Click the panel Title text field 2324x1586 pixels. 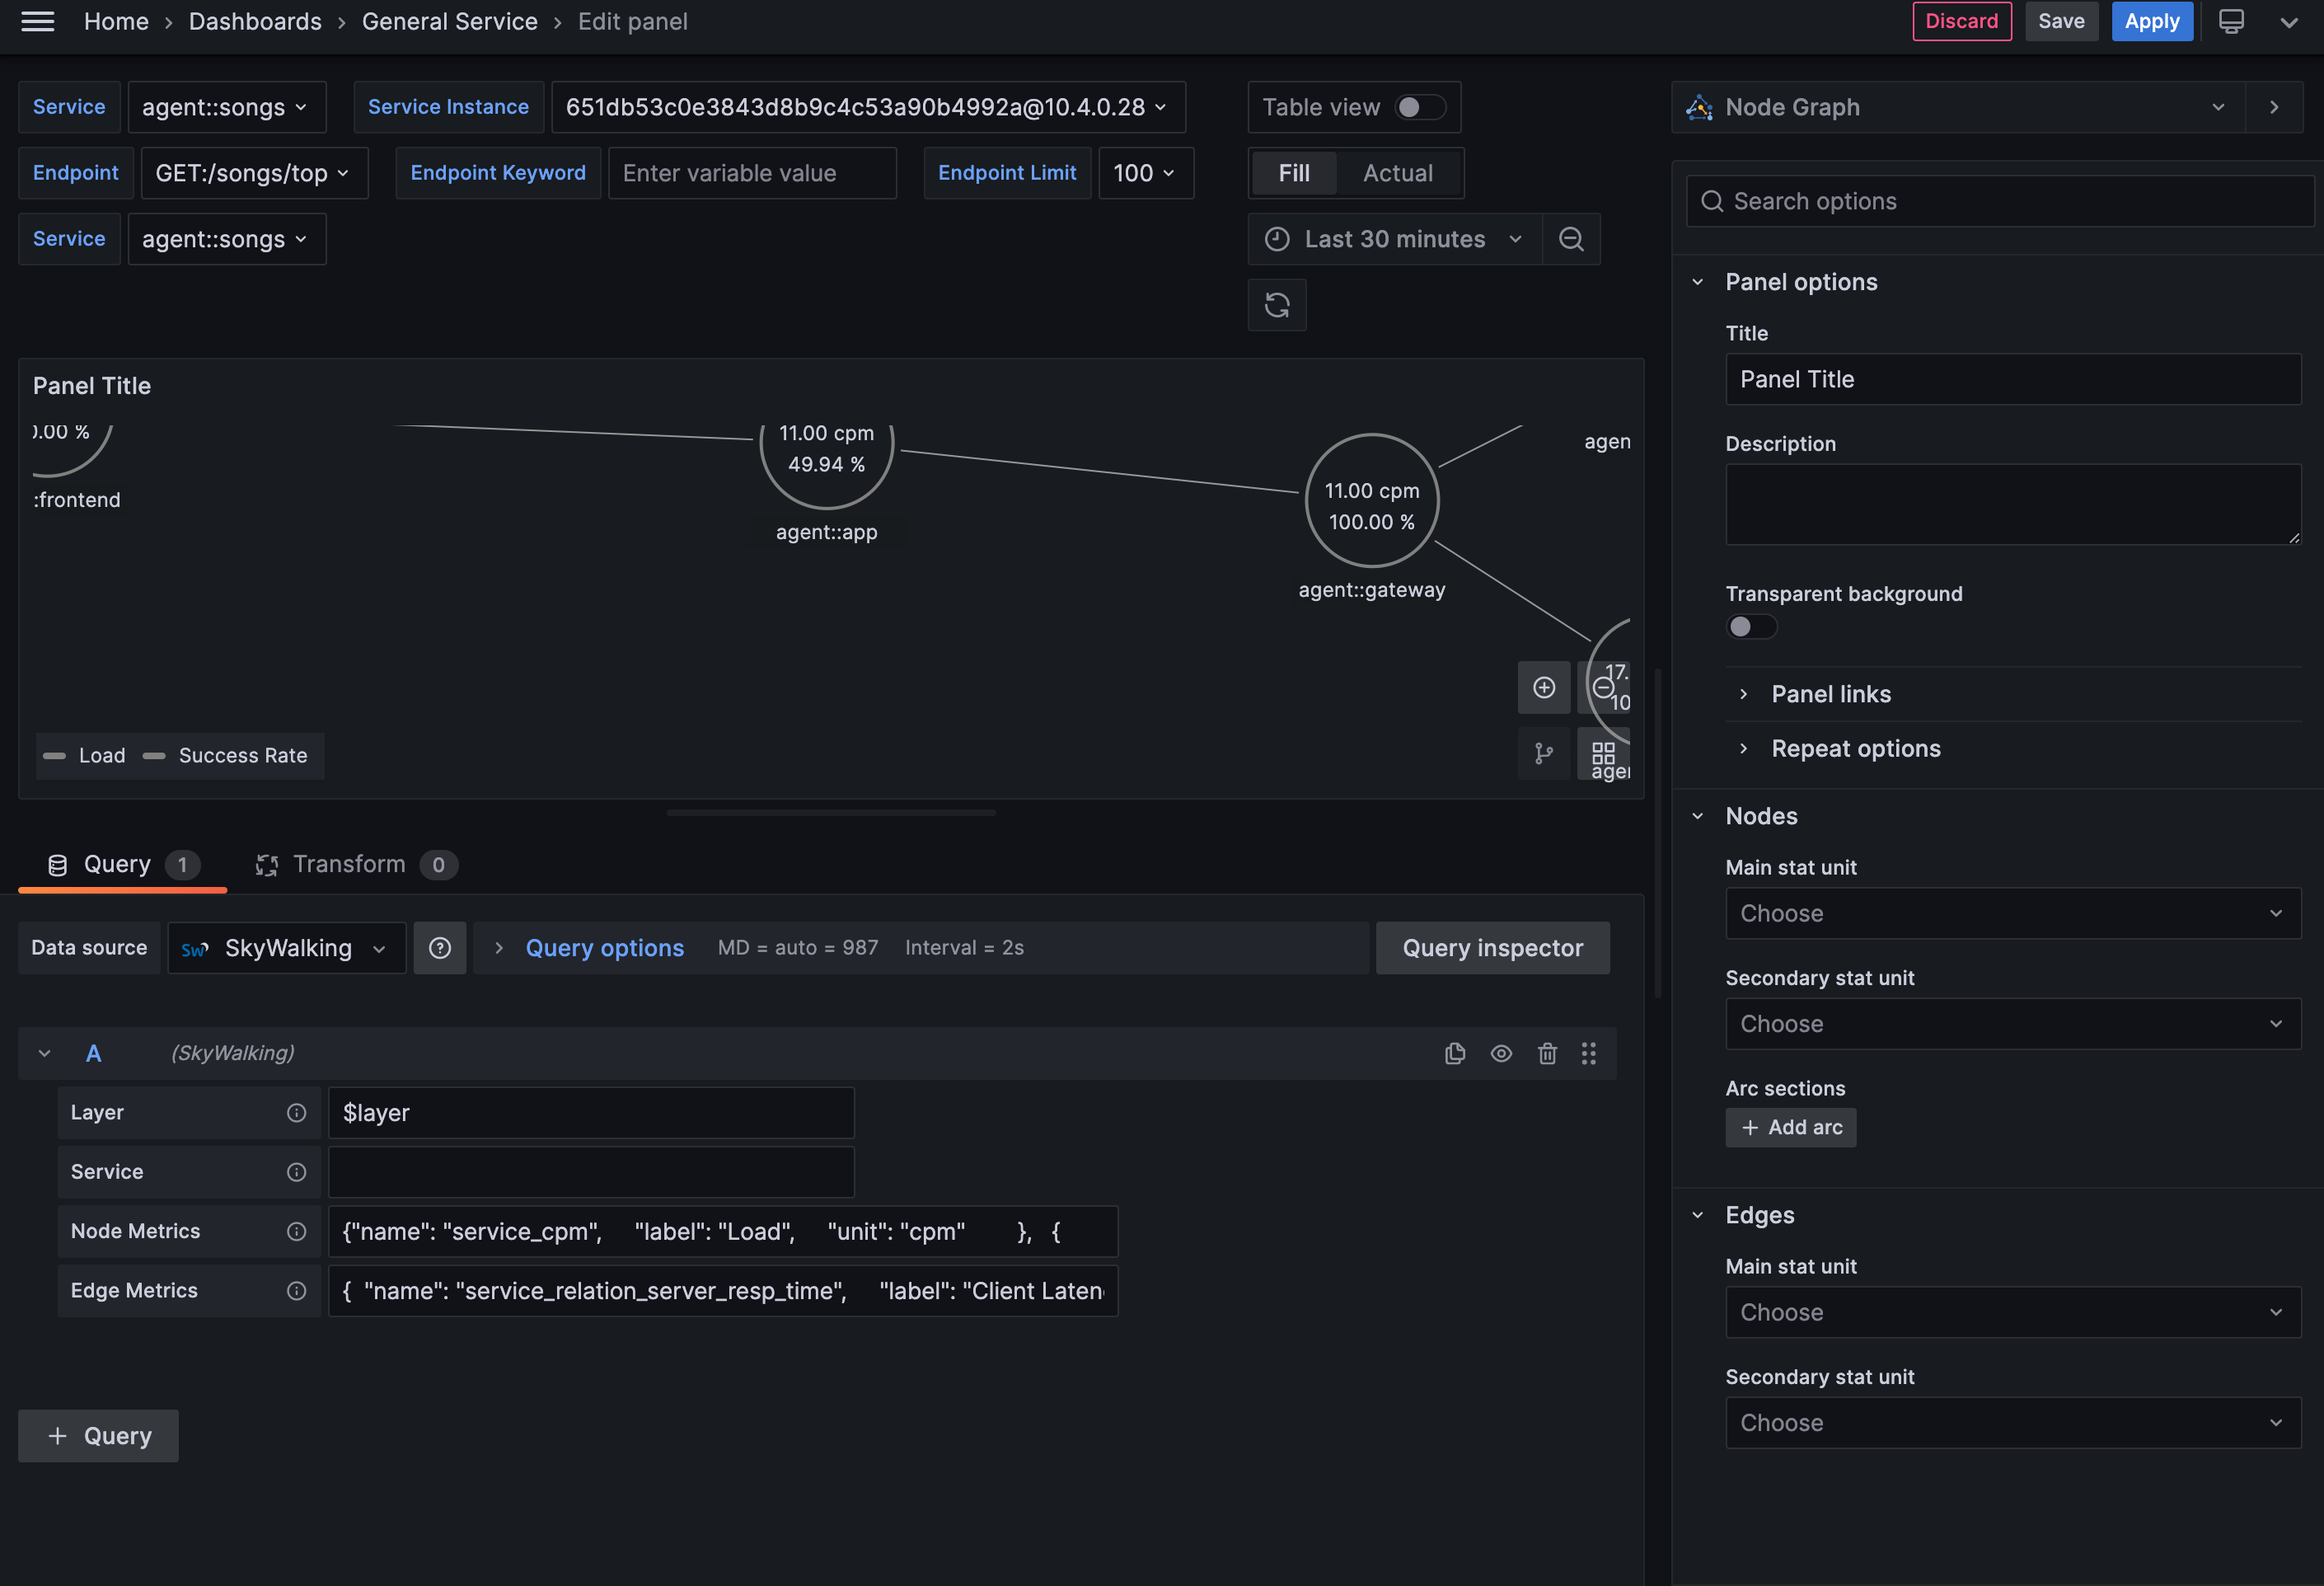(2013, 379)
